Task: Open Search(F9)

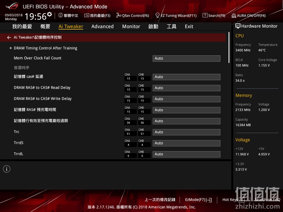Action: (x=214, y=15)
